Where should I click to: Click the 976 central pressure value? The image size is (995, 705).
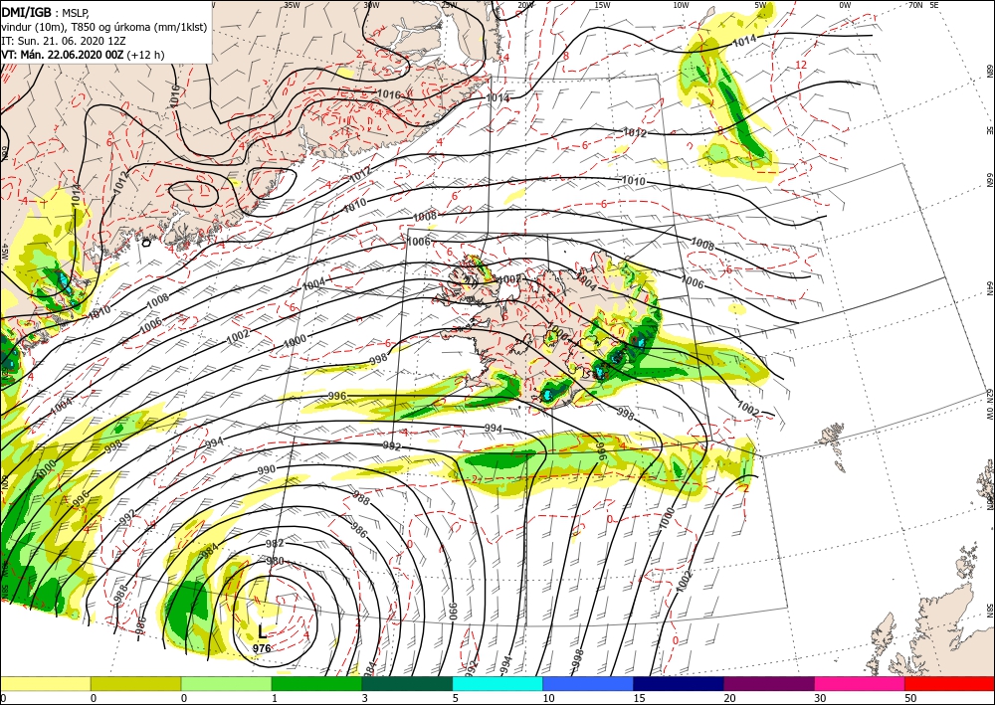pos(262,648)
